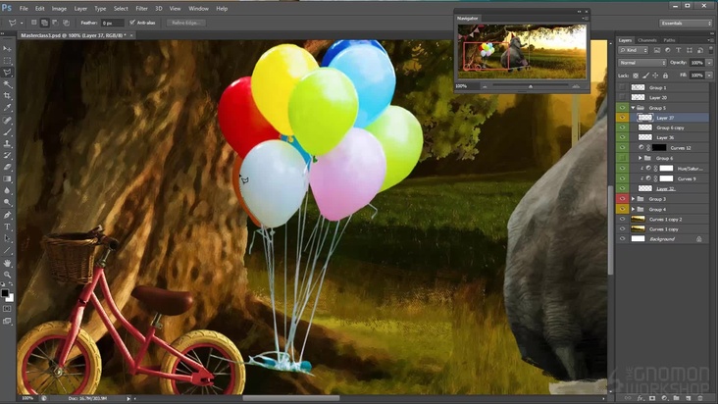The height and width of the screenshot is (404, 718).
Task: Select the Dodge tool
Action: (x=7, y=203)
